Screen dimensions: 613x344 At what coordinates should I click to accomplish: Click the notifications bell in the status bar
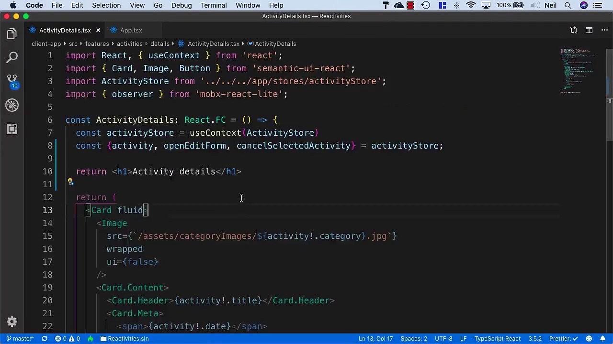602,339
